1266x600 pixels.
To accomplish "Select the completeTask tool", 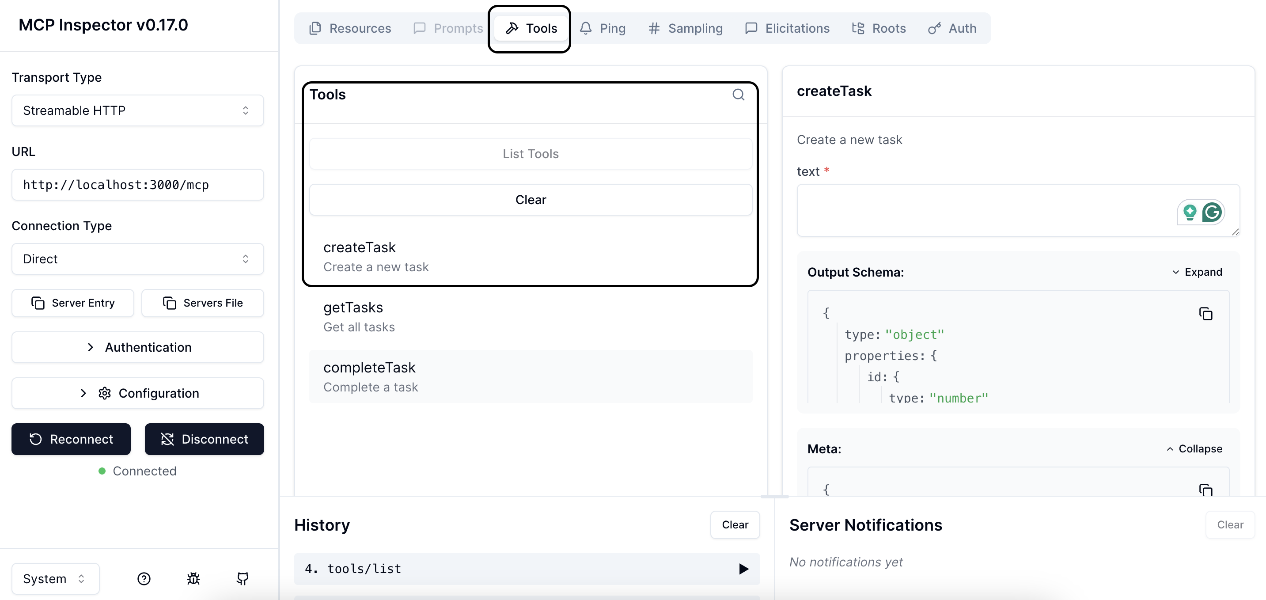I will [x=530, y=376].
